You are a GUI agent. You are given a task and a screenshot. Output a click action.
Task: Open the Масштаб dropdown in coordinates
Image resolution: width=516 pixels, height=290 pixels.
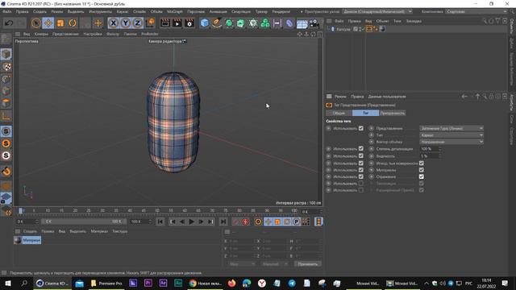274,264
